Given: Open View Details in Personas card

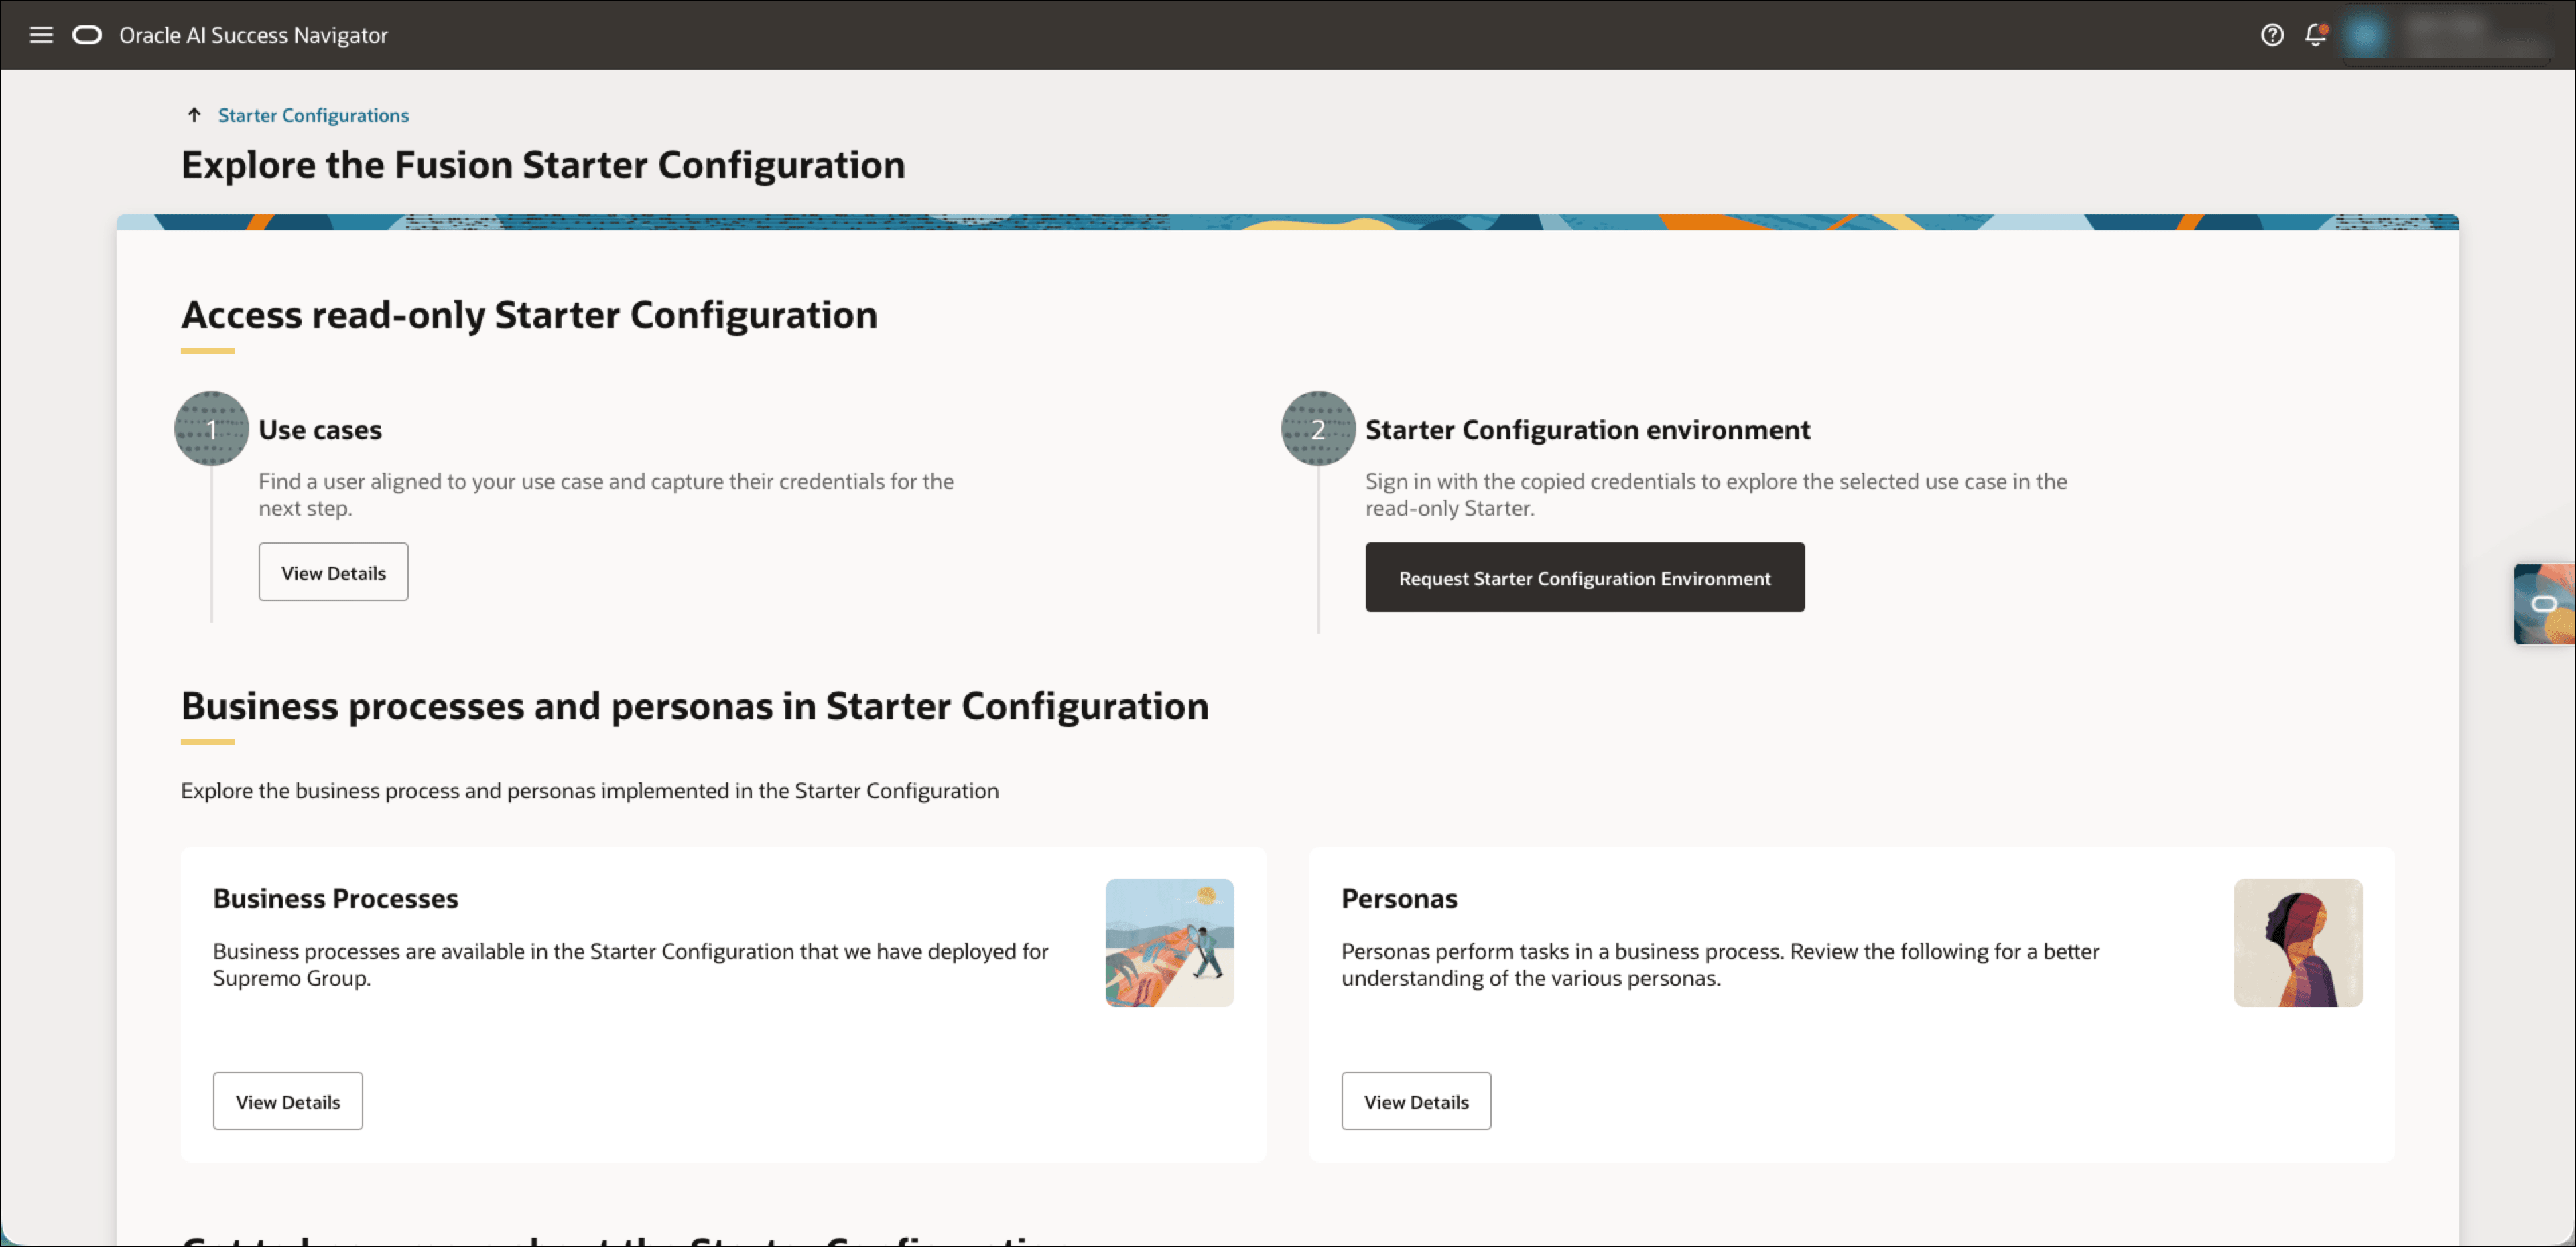Looking at the screenshot, I should point(1416,1101).
